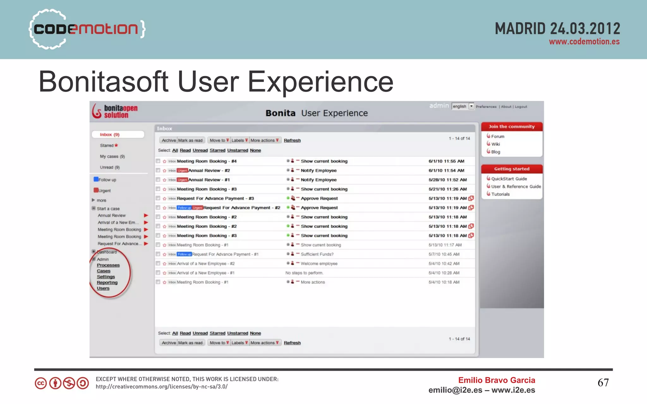Image resolution: width=647 pixels, height=404 pixels.
Task: Open the Reporting admin link
Action: click(x=107, y=283)
